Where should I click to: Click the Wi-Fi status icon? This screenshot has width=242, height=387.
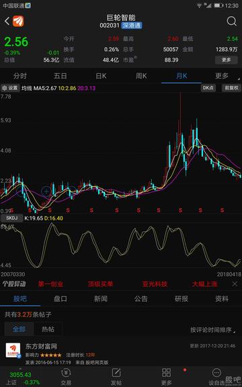pyautogui.click(x=199, y=5)
